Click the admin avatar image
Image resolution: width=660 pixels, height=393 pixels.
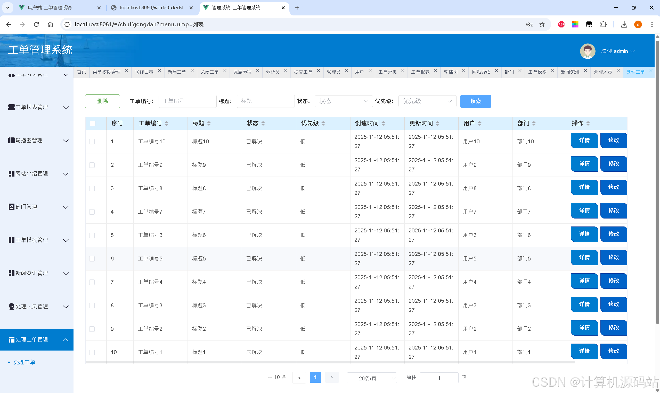587,51
